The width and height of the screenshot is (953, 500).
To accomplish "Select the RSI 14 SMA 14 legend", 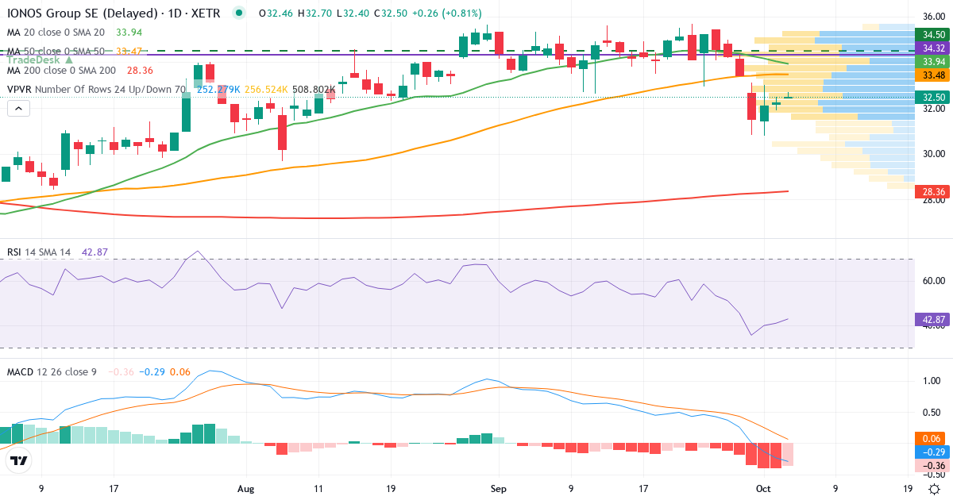I will click(x=39, y=252).
